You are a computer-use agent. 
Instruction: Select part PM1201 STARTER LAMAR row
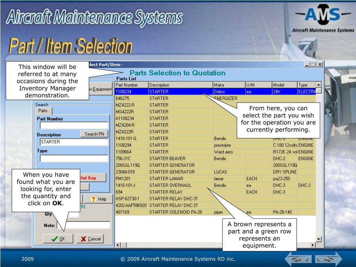pyautogui.click(x=215, y=179)
